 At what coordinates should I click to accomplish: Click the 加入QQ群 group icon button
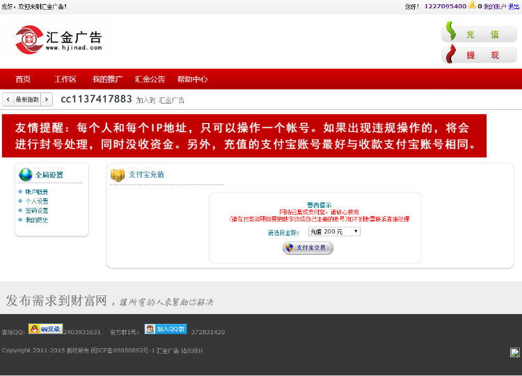[x=166, y=329]
